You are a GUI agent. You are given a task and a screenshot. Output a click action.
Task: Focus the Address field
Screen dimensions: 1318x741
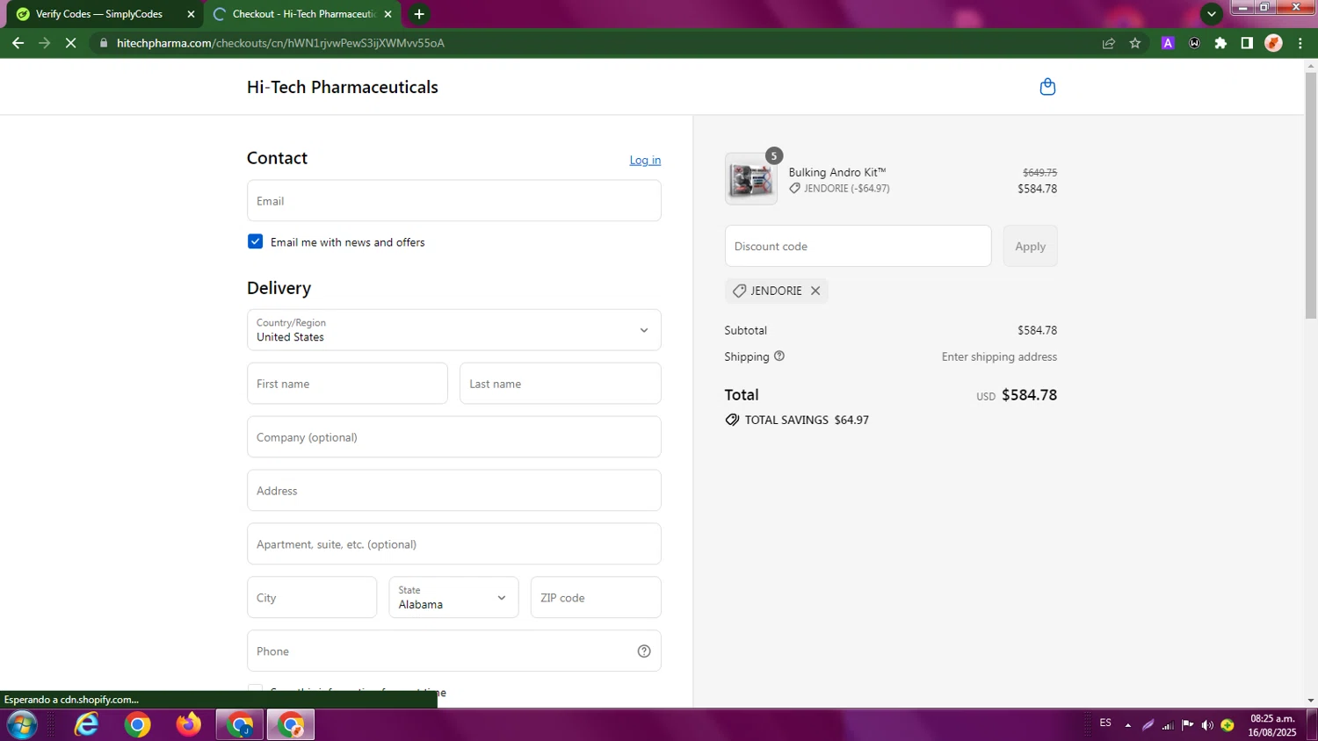pyautogui.click(x=453, y=491)
